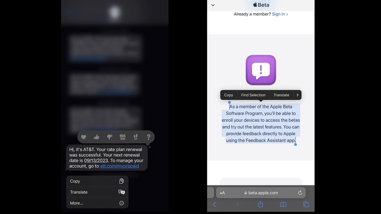
Task: Tap the heart reaction on the AT&T message
Action: [84, 137]
